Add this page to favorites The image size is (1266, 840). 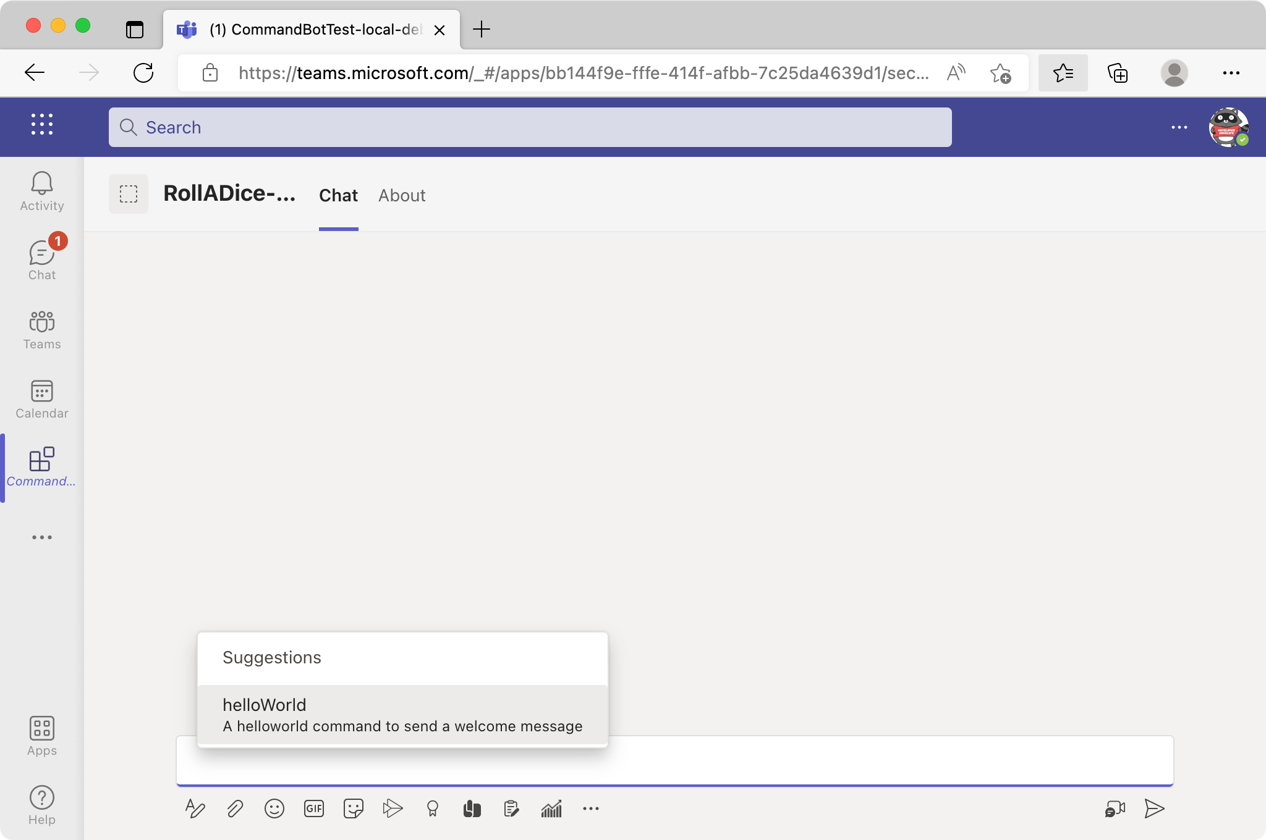click(1000, 73)
